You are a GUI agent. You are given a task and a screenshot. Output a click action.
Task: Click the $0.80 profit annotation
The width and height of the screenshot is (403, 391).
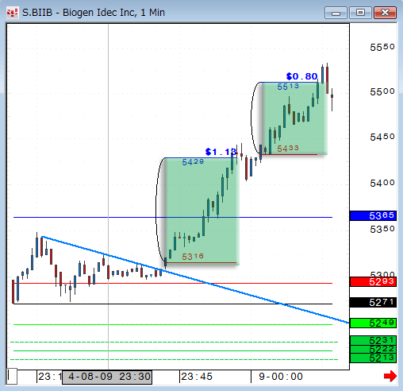coord(301,76)
